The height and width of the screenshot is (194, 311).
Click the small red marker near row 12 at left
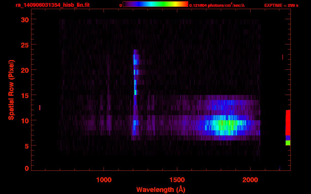point(40,108)
